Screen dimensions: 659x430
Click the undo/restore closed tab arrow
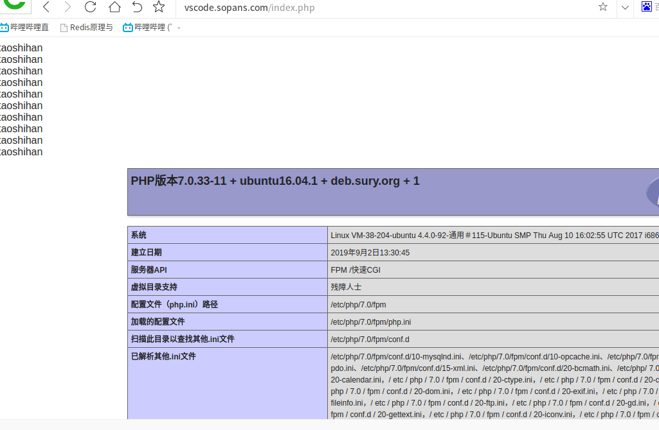click(137, 7)
